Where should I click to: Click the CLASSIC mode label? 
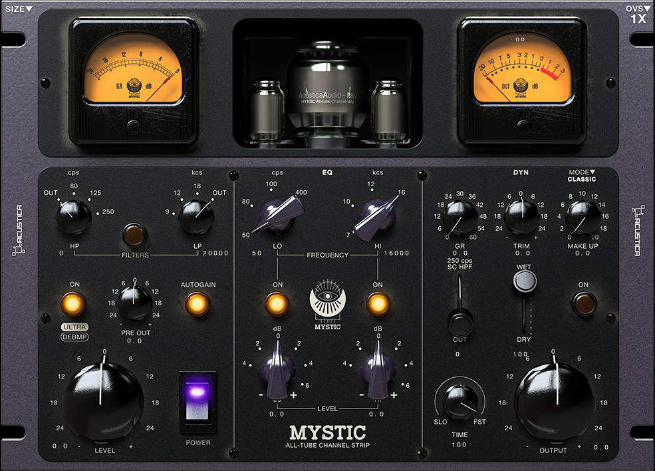pos(581,180)
